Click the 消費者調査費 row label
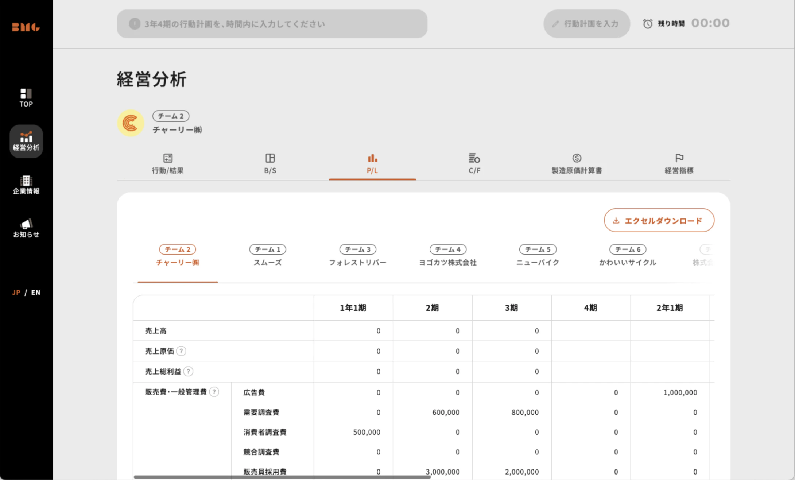Viewport: 795px width, 480px height. pos(265,432)
